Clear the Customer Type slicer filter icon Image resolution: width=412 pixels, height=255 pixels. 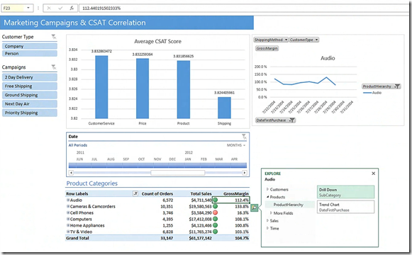(x=54, y=37)
